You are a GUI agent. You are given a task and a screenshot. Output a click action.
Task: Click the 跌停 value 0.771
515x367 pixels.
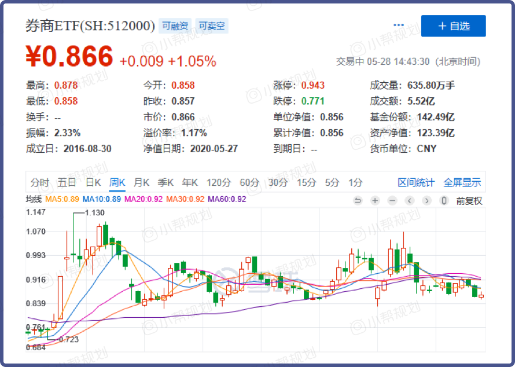coord(313,101)
